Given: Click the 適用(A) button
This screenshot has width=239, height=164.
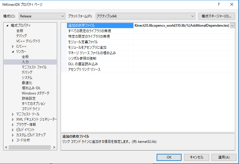Looking at the screenshot, I should point(223,157).
